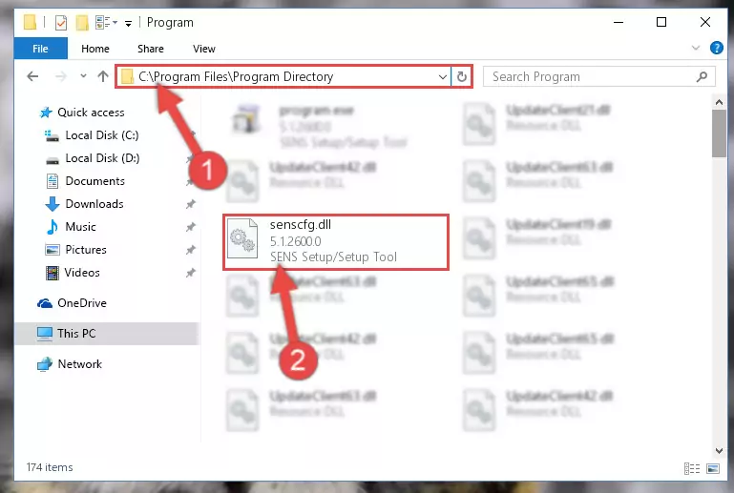Click the Properties checkmark quick access icon
734x493 pixels.
(61, 23)
